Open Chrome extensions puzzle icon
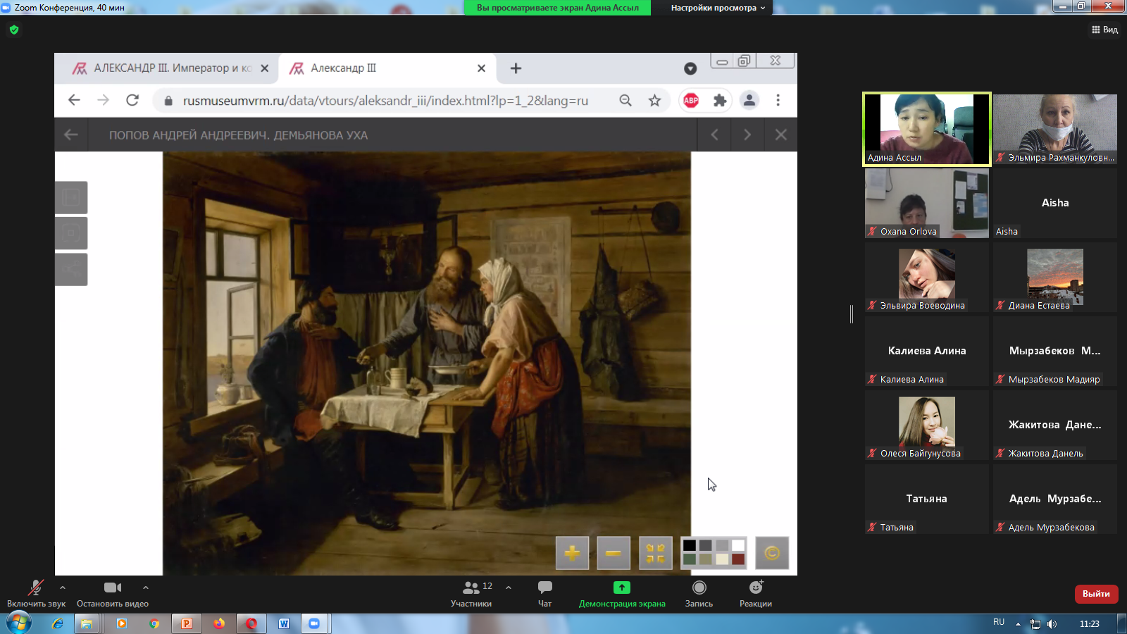This screenshot has height=634, width=1127. pos(720,100)
